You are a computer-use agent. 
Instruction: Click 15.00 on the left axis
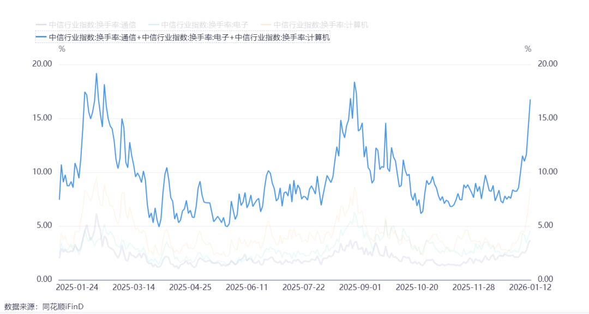[x=42, y=118]
